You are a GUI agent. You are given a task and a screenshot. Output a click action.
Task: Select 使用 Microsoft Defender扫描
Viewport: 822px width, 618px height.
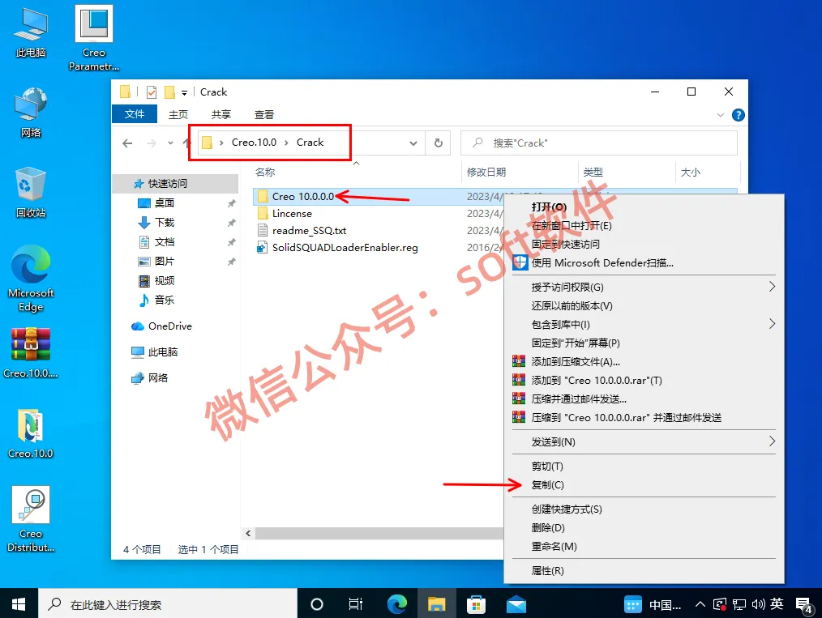pos(602,262)
